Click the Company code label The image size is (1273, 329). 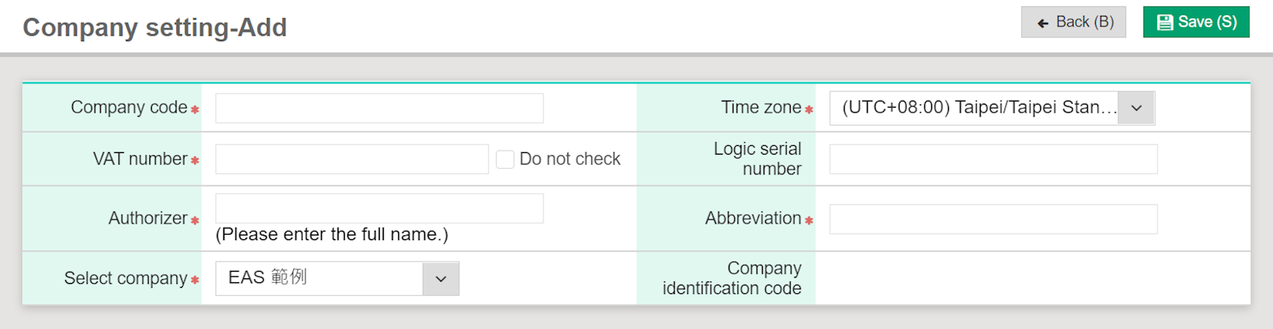pyautogui.click(x=129, y=108)
